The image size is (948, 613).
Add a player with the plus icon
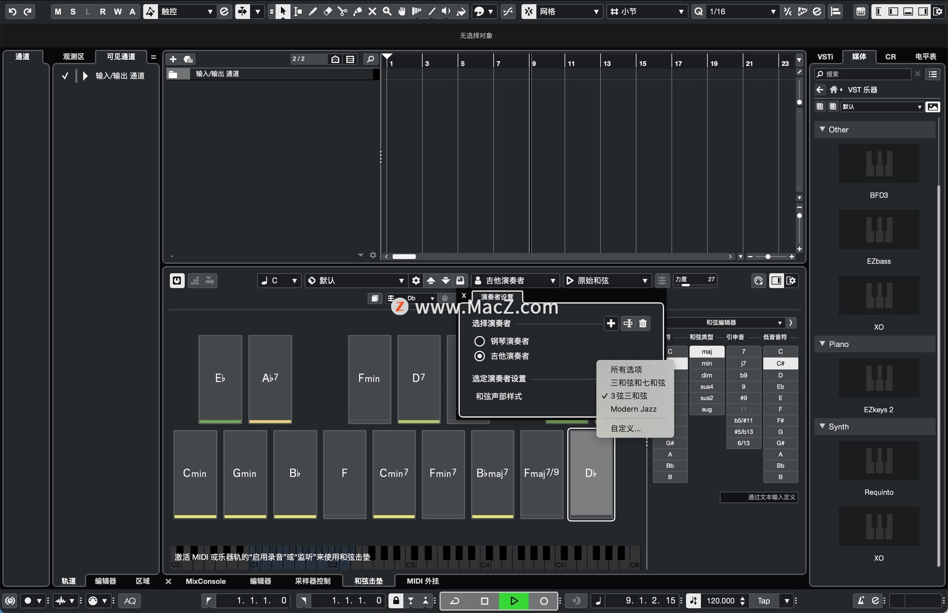point(611,323)
